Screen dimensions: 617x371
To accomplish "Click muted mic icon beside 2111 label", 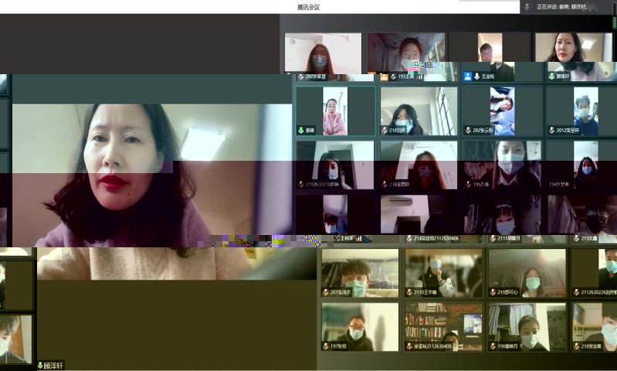I will (x=493, y=238).
